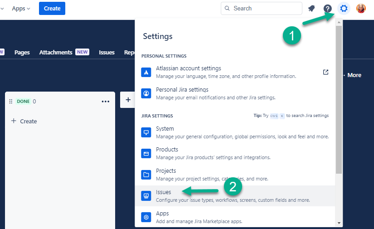374x229 pixels.
Task: Click the blue Create button
Action: click(x=52, y=9)
